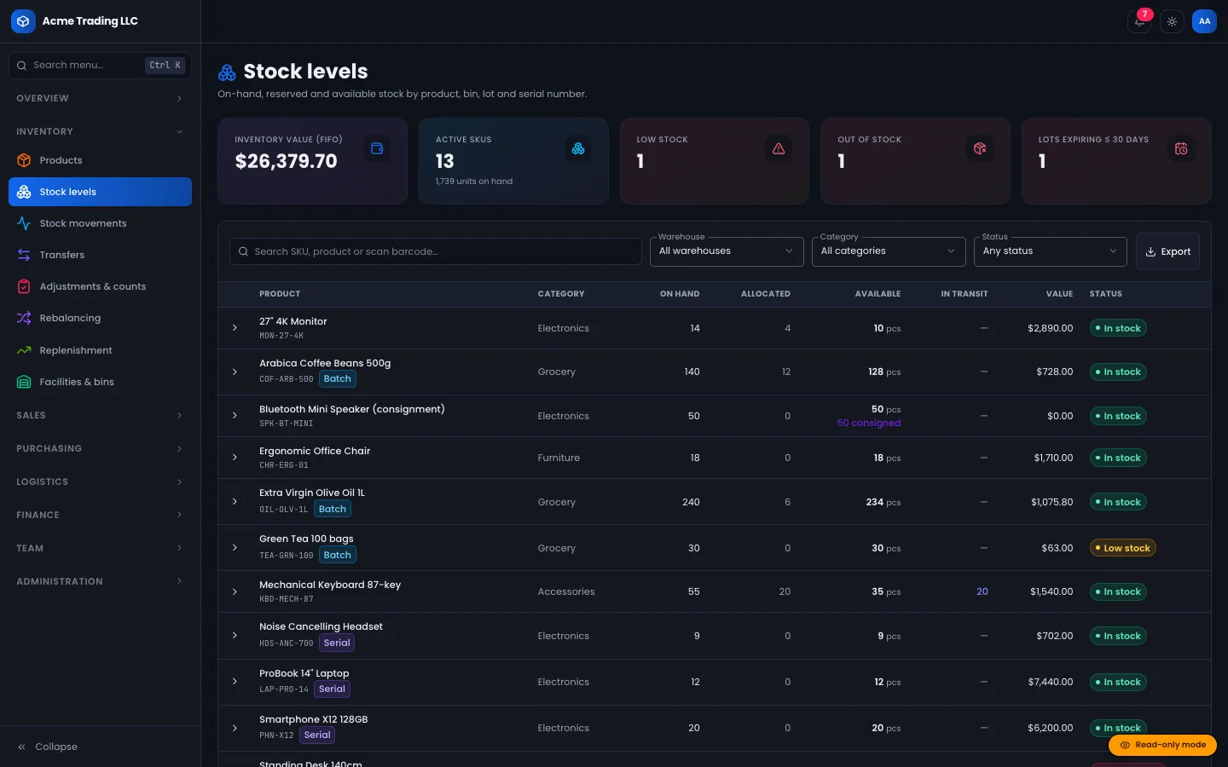Open the notifications bell

tap(1139, 21)
